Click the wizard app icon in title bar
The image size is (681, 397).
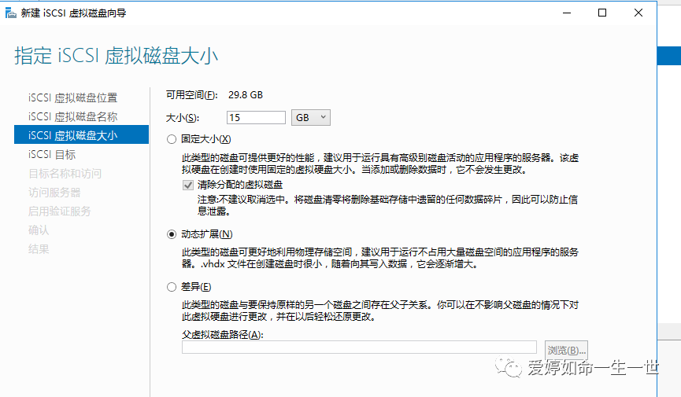point(10,13)
